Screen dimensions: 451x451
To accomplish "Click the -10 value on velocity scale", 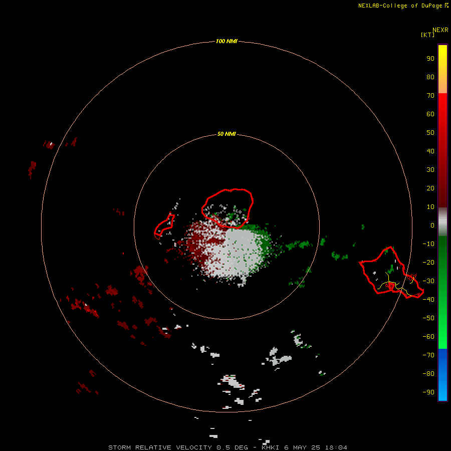I will coord(428,244).
